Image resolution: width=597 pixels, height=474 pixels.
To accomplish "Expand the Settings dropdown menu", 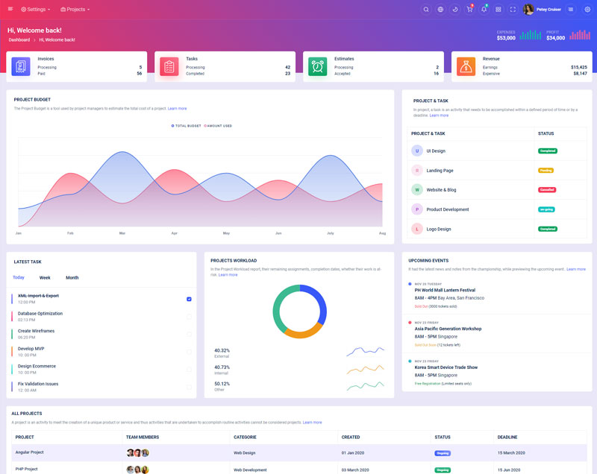I will click(x=36, y=9).
